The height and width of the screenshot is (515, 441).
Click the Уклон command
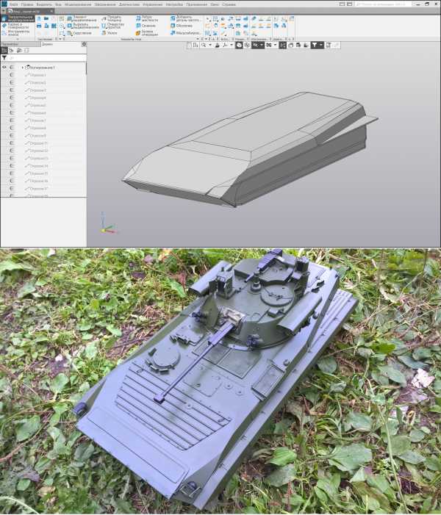109,33
